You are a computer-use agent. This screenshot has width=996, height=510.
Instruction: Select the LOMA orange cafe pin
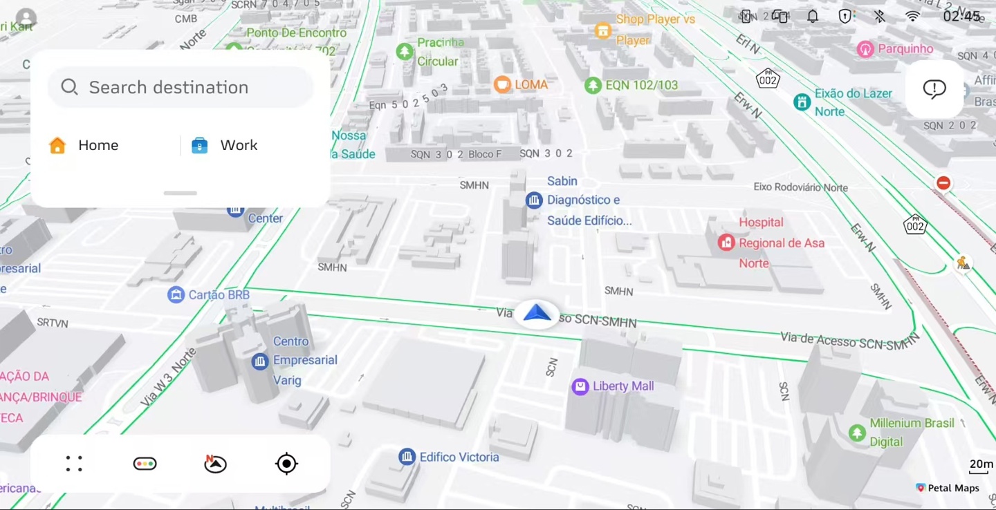click(x=502, y=84)
